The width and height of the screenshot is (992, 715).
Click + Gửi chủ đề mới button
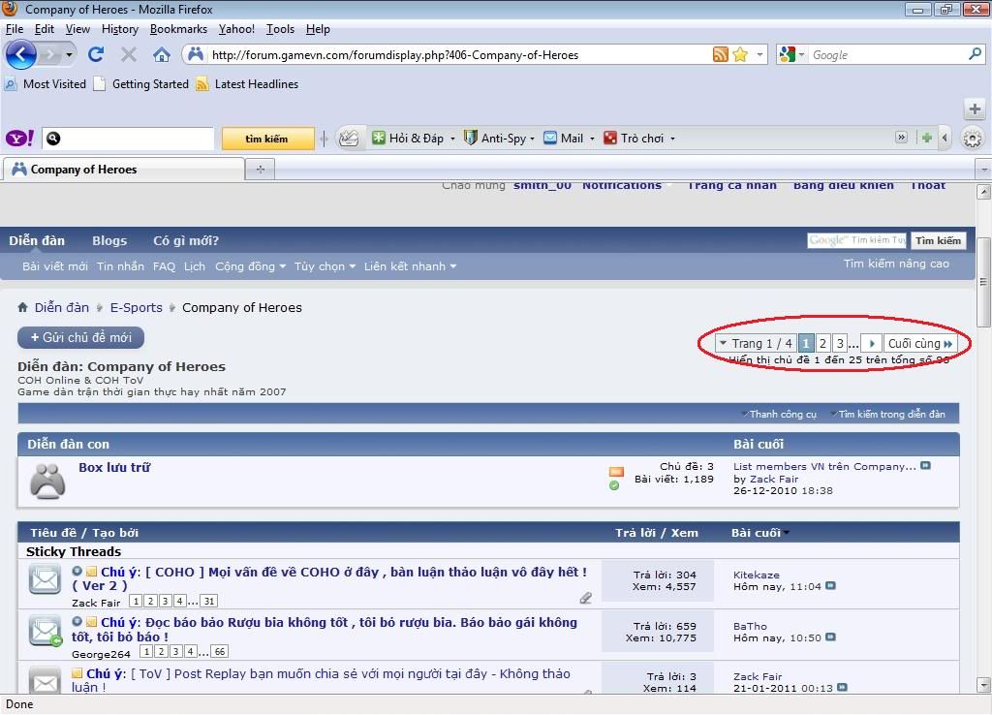[81, 338]
